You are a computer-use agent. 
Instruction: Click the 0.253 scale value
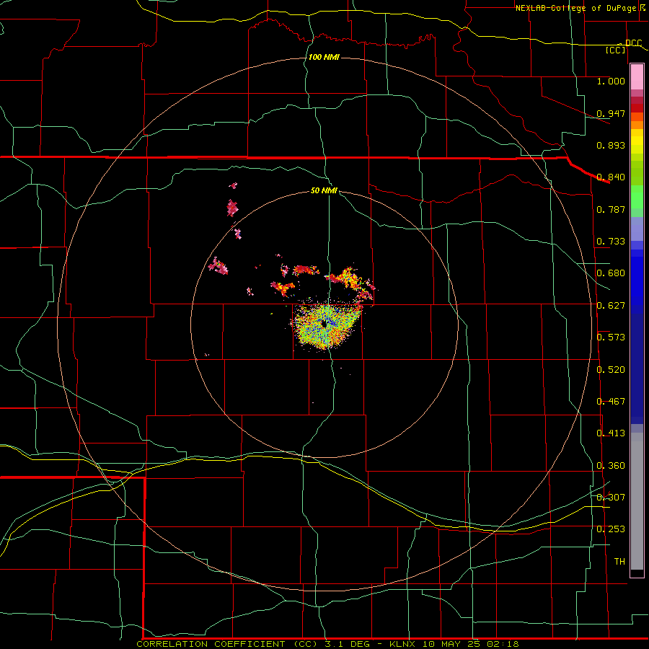point(611,529)
